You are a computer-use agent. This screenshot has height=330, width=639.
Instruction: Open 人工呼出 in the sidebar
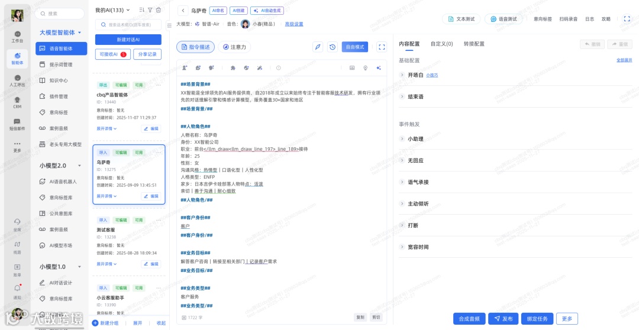tap(17, 80)
